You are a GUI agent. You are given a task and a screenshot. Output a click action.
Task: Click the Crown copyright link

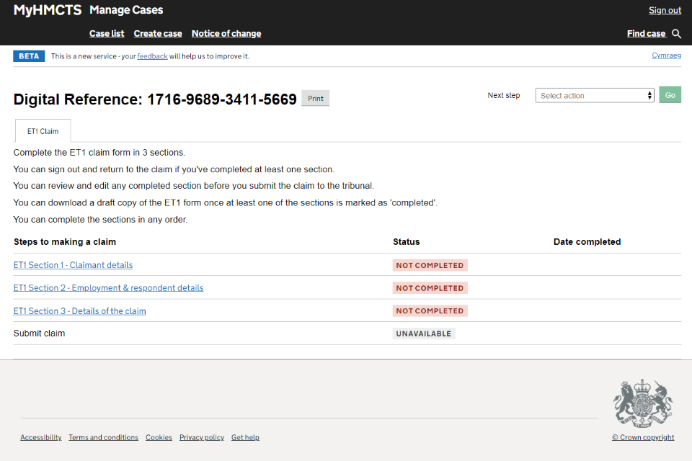point(643,437)
